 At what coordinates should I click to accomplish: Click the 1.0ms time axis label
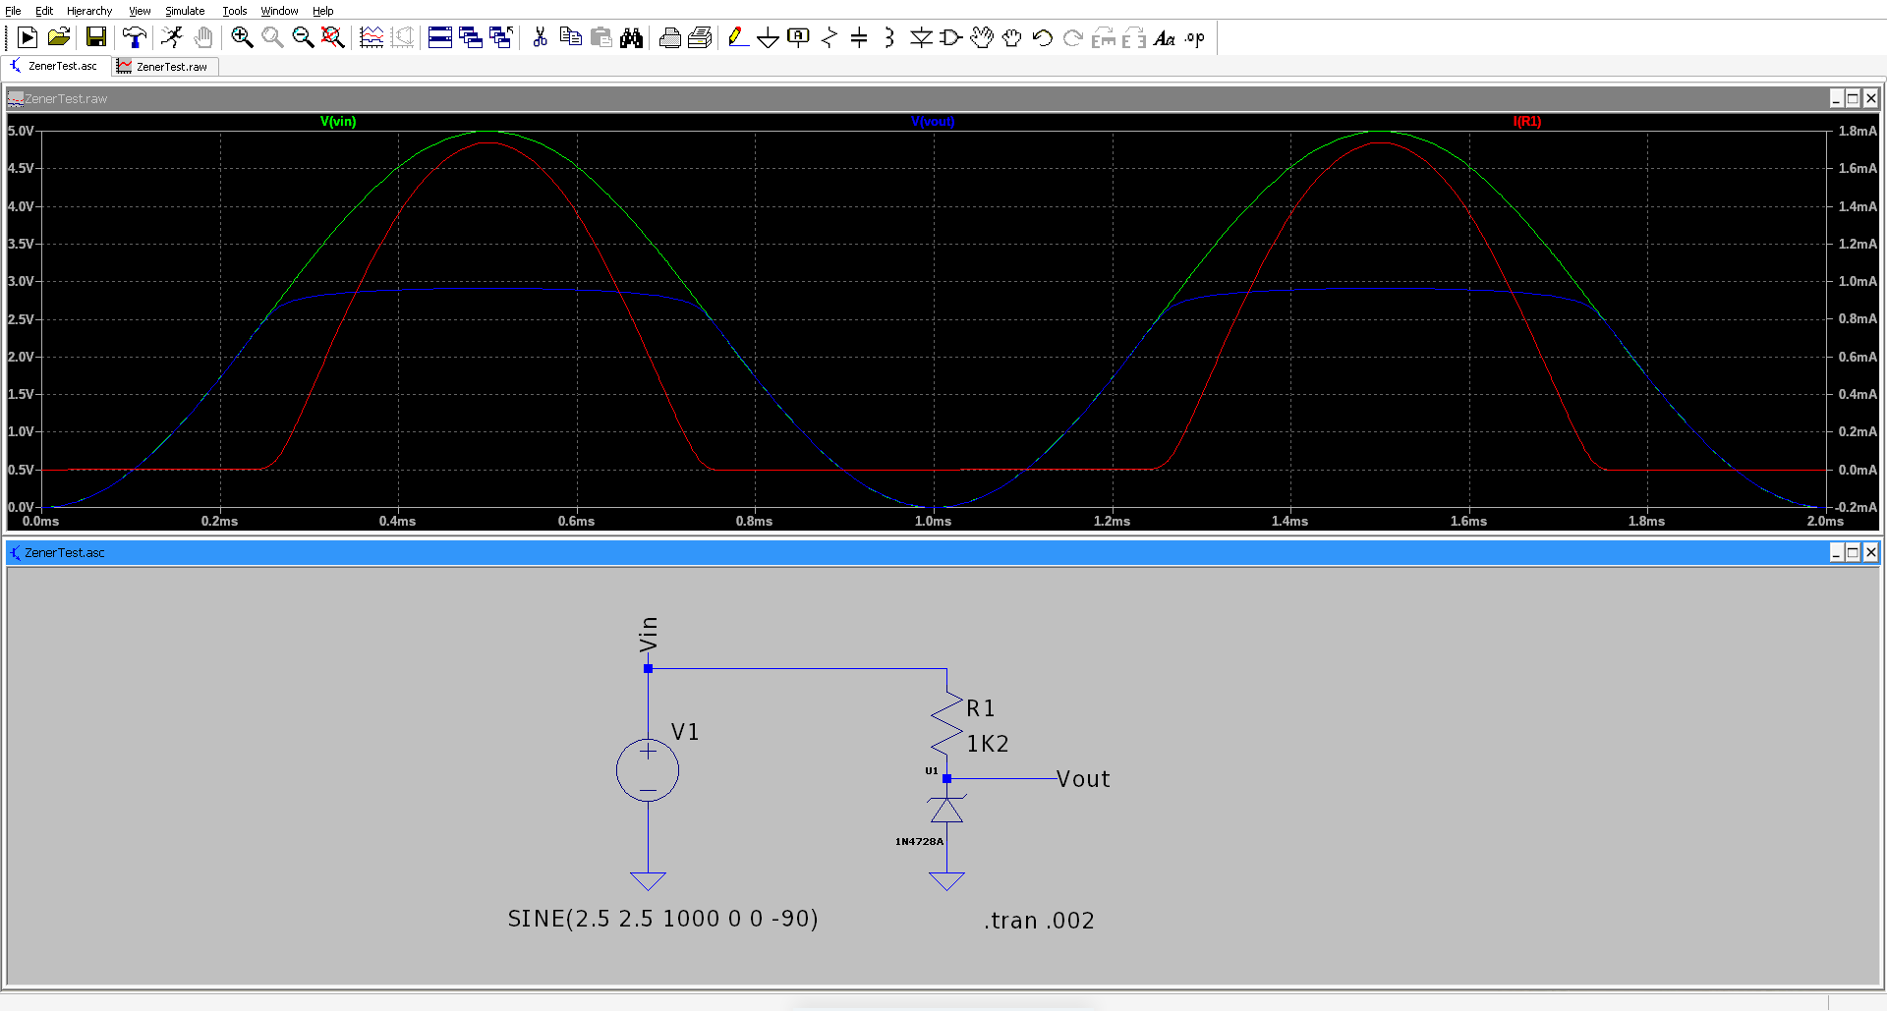click(x=933, y=522)
